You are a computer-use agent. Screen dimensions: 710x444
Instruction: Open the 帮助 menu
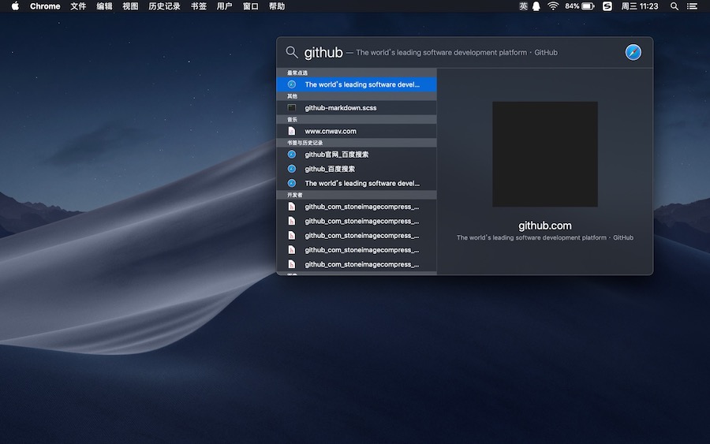(x=277, y=6)
